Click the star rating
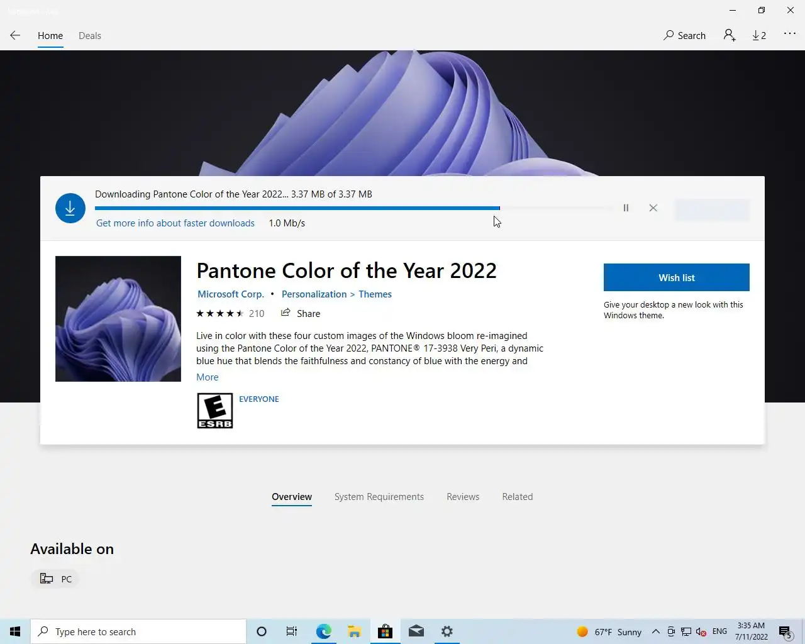The height and width of the screenshot is (644, 805). point(220,313)
